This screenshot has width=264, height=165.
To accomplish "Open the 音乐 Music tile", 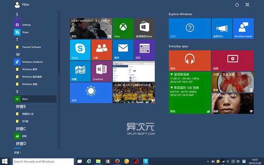I will [190, 61].
